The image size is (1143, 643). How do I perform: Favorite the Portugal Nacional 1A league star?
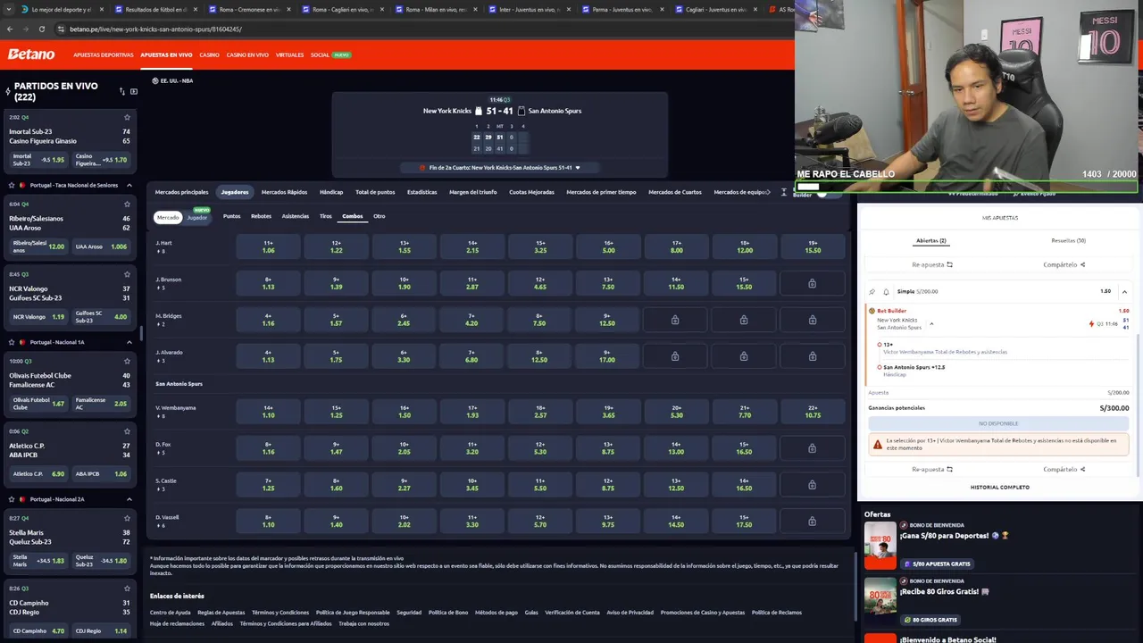[11, 342]
